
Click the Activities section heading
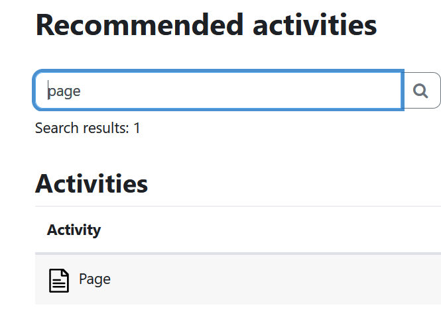pos(92,184)
